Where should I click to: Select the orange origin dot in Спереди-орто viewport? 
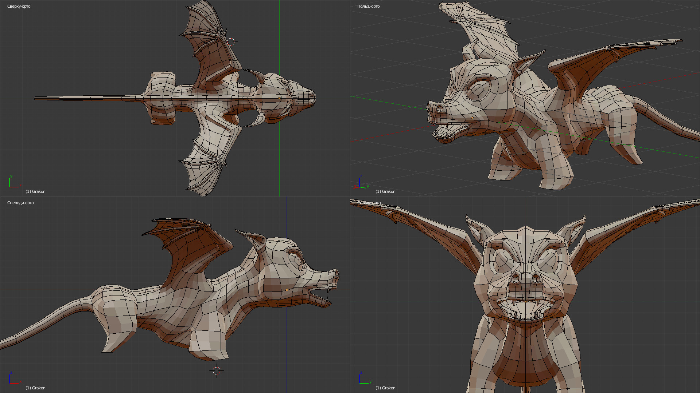(x=287, y=290)
